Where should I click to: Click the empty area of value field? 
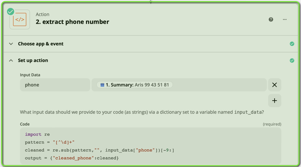coord(219,85)
